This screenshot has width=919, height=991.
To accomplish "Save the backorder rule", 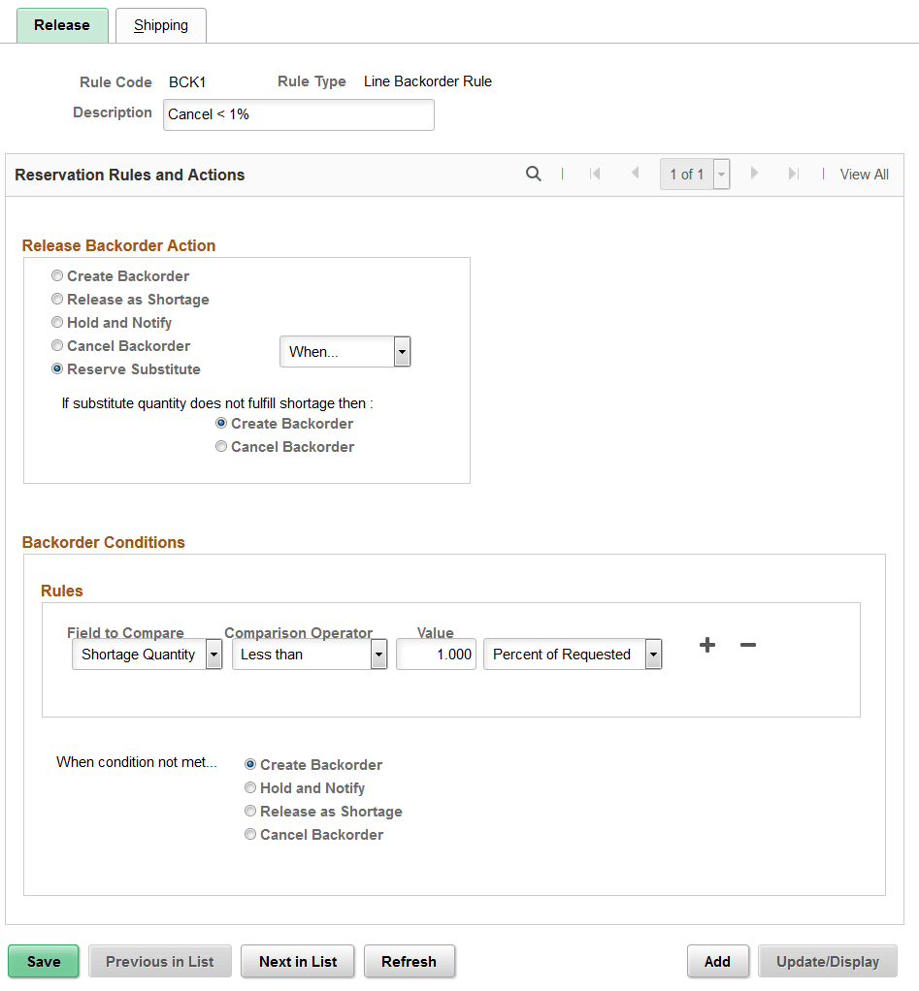I will pos(43,961).
